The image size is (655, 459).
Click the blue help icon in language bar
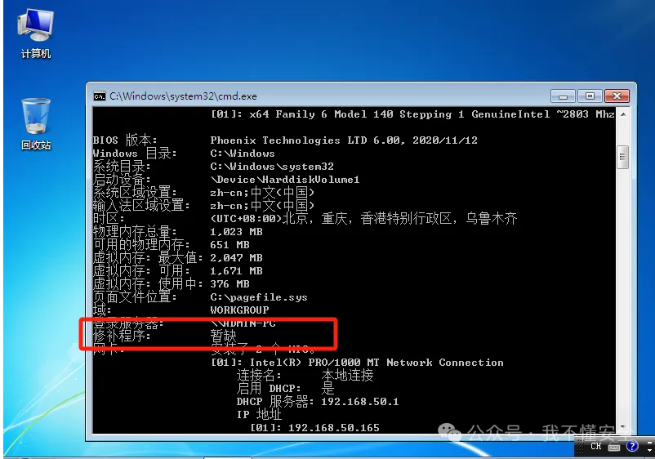coord(632,446)
